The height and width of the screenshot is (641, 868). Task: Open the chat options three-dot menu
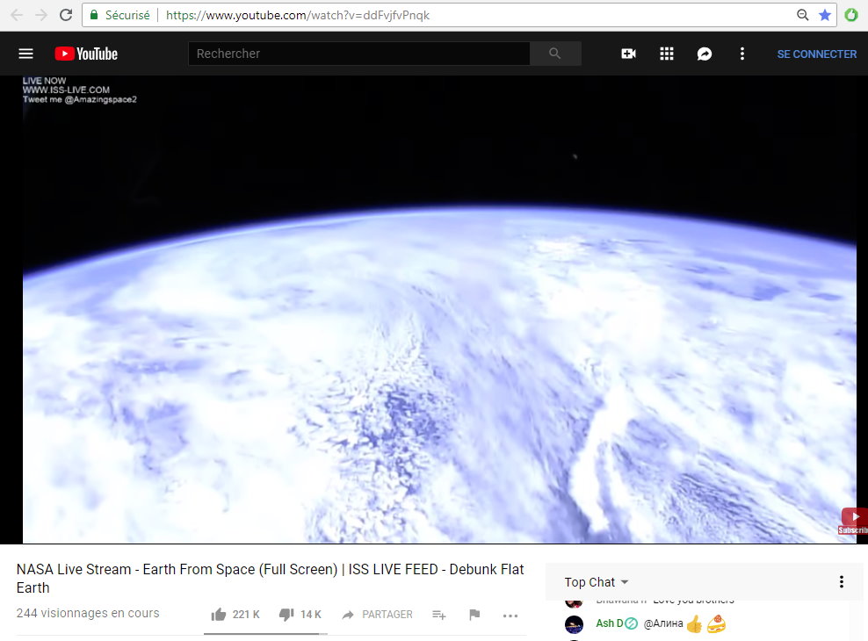(842, 582)
